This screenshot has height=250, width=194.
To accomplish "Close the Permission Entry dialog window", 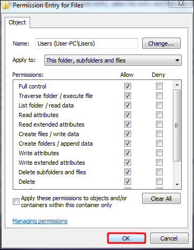I will point(181,3).
